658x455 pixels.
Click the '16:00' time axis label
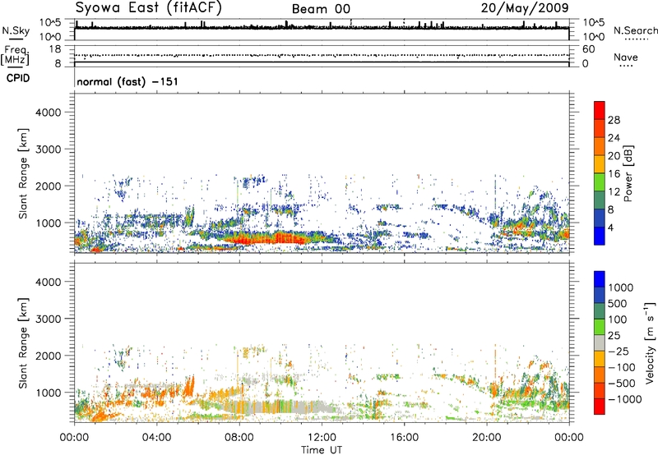tap(404, 438)
